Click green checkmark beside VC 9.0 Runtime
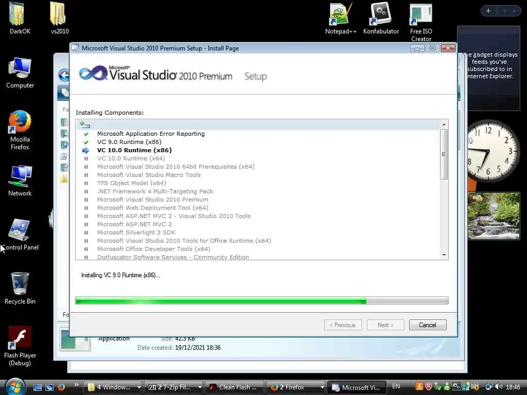The width and height of the screenshot is (527, 395). point(86,142)
